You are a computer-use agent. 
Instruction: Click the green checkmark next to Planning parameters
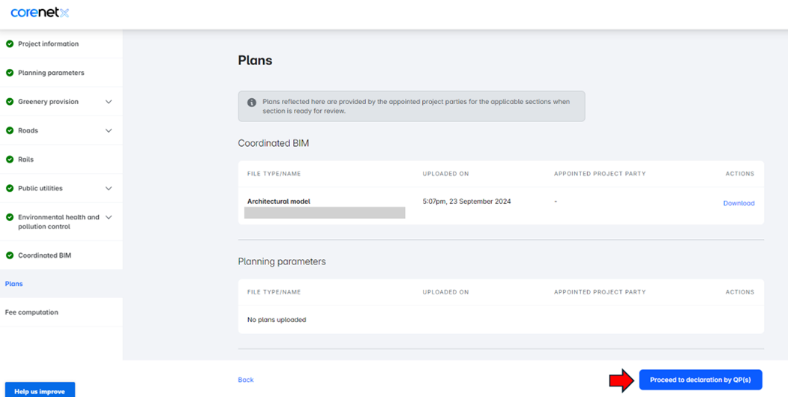point(10,73)
